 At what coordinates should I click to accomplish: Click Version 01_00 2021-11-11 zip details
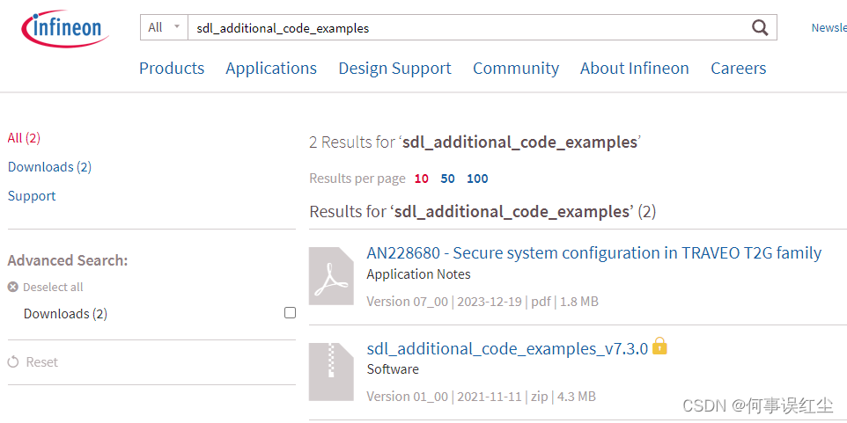pos(482,397)
